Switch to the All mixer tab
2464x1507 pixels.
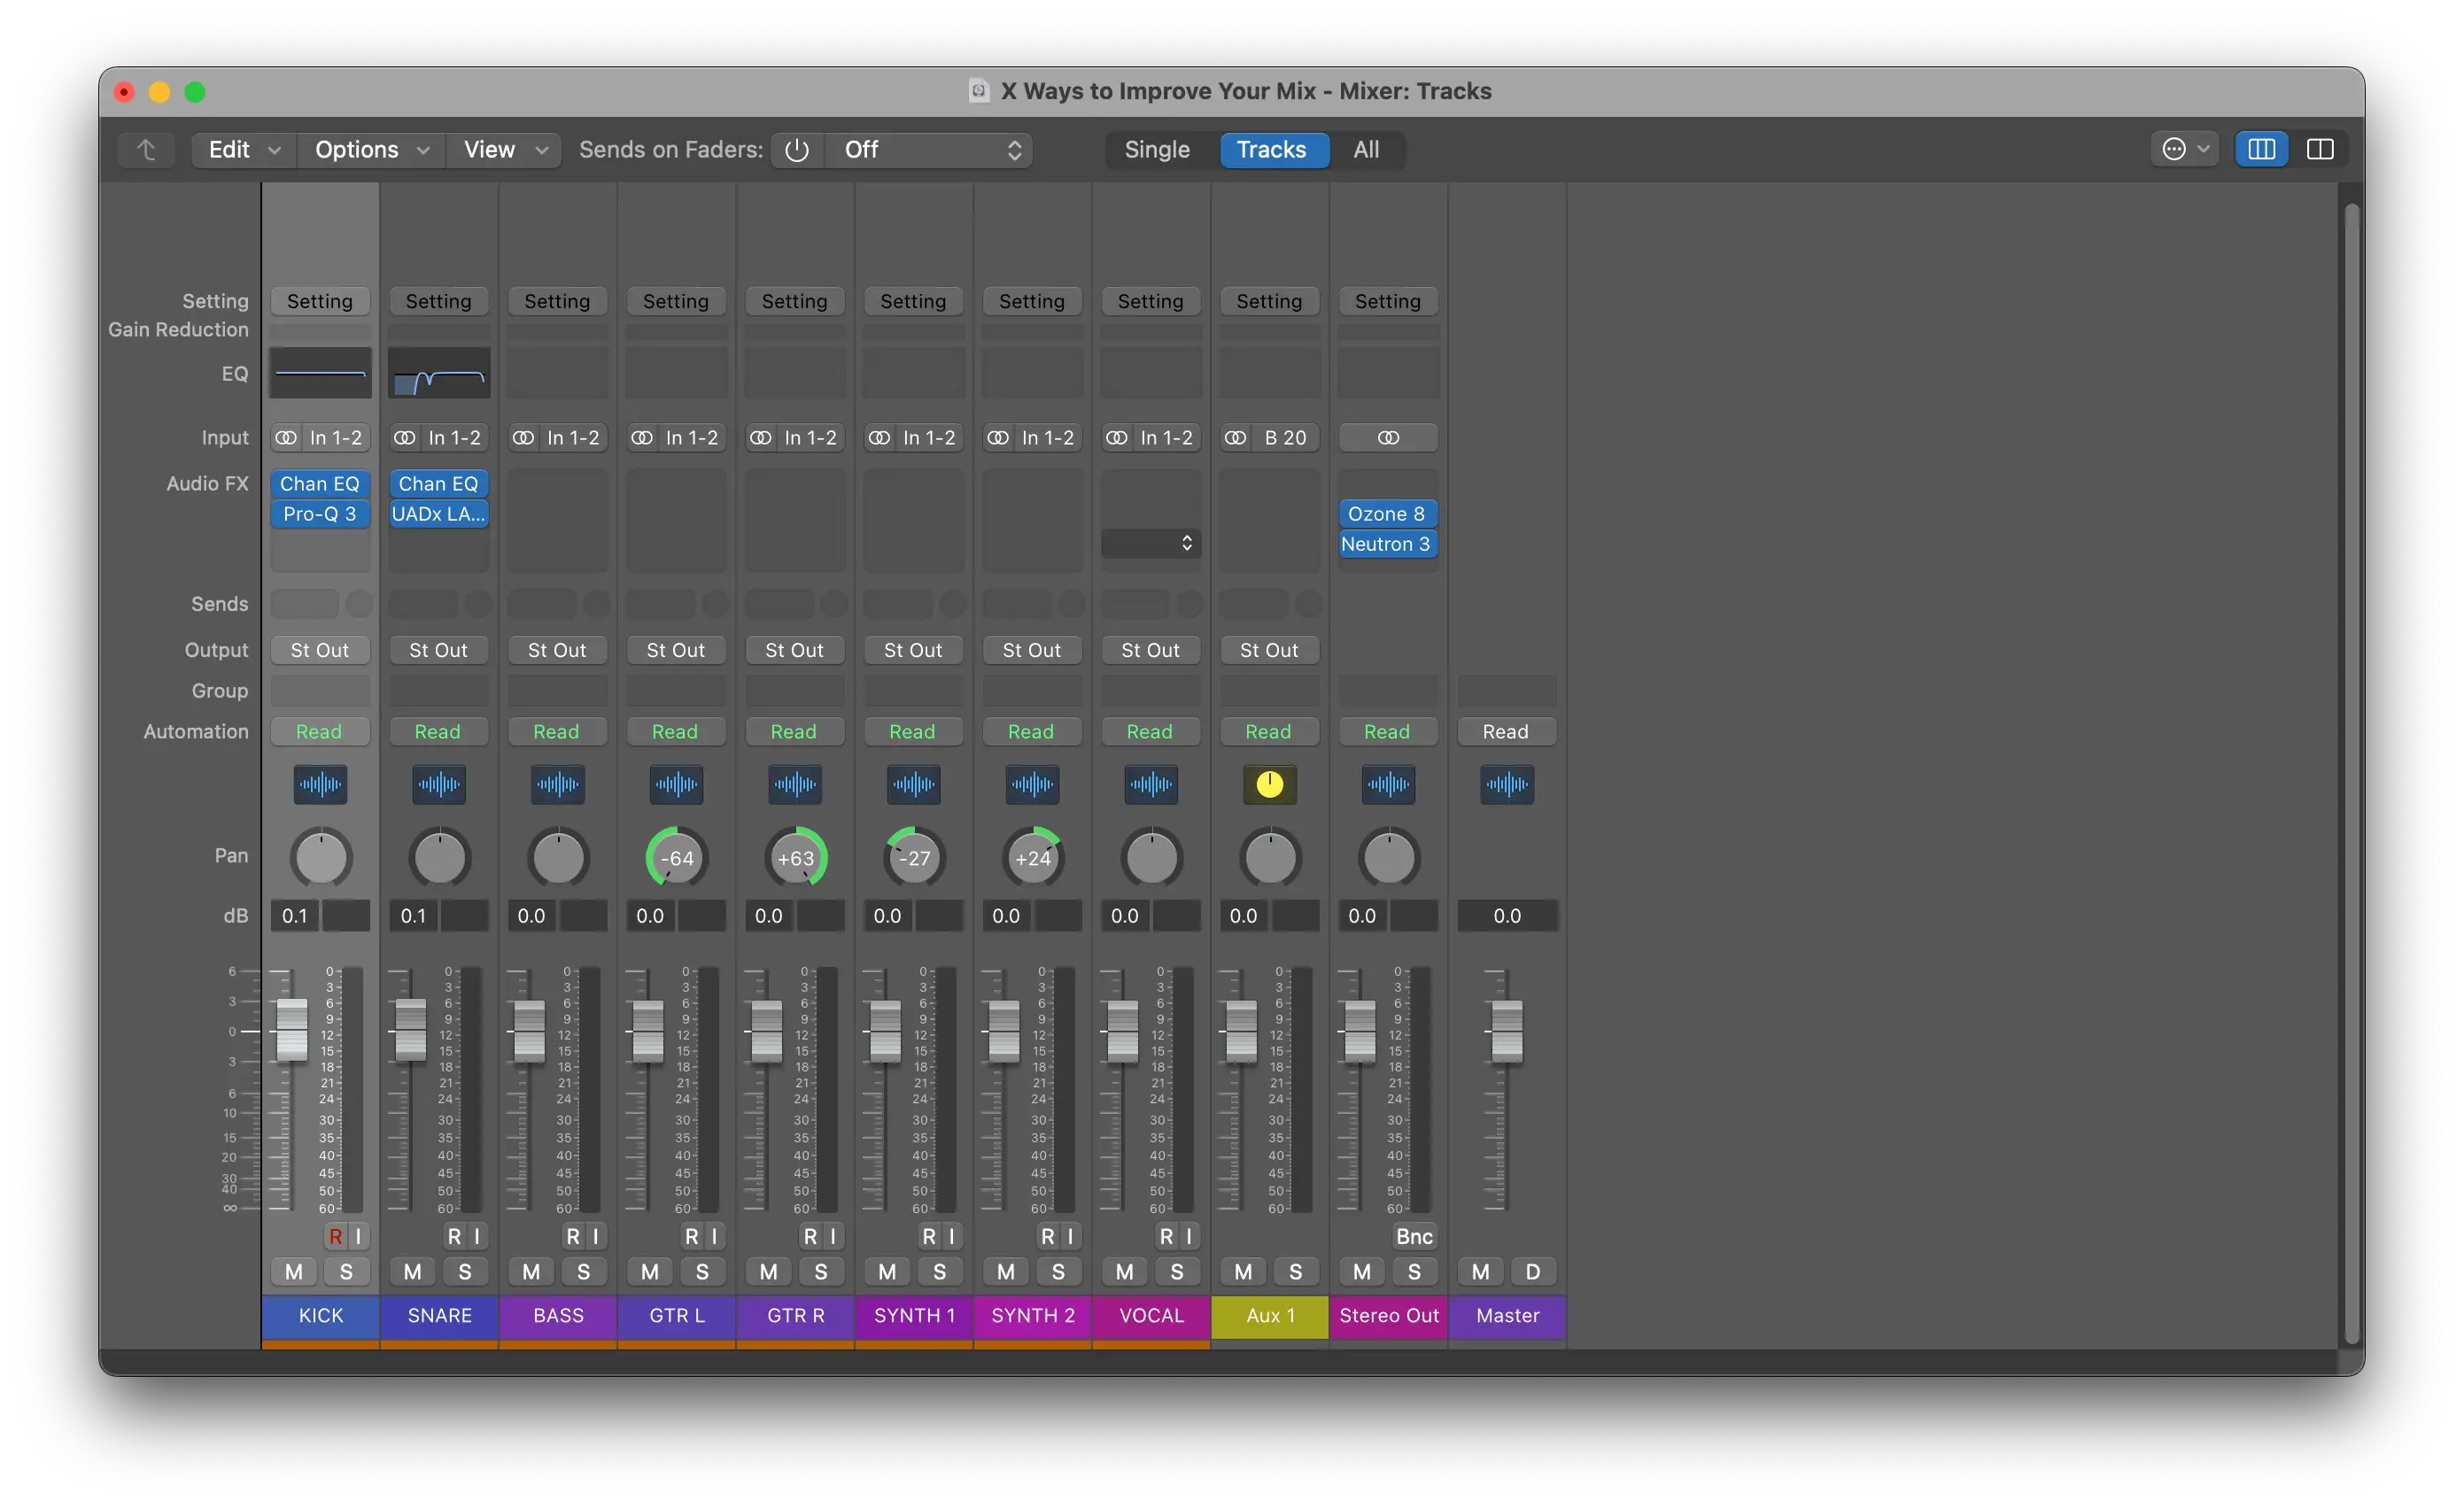click(x=1366, y=150)
